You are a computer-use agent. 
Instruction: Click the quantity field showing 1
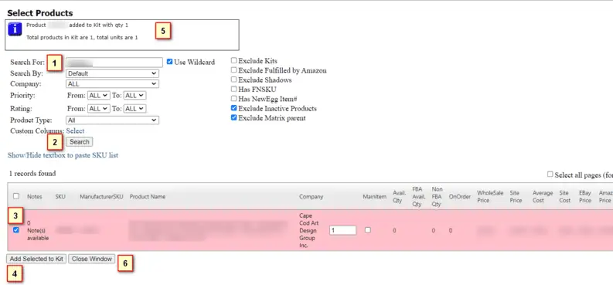[342, 230]
